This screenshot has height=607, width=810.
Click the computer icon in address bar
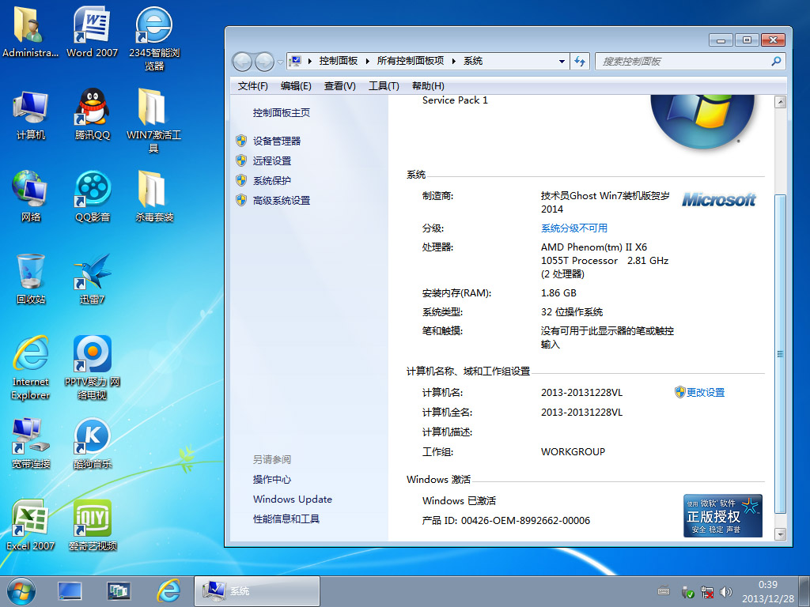click(x=296, y=62)
